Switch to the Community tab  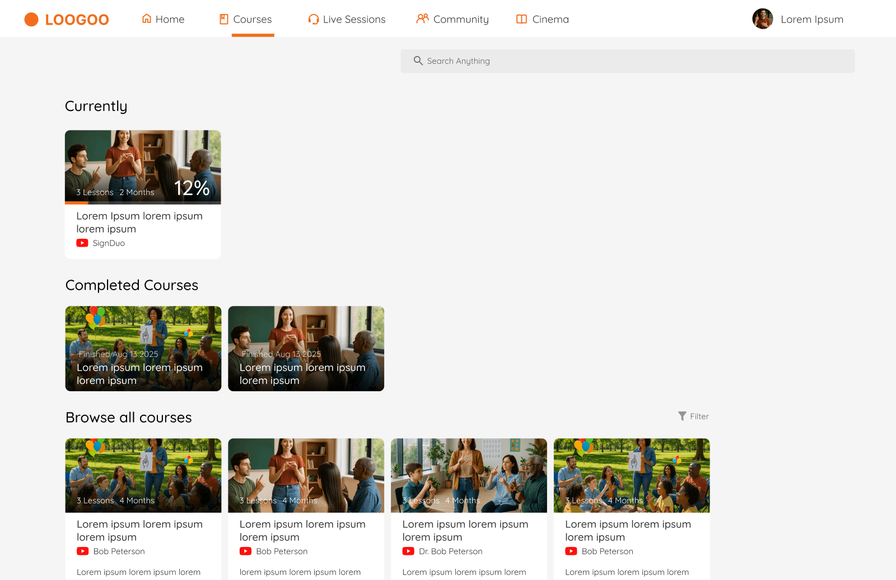click(x=452, y=19)
